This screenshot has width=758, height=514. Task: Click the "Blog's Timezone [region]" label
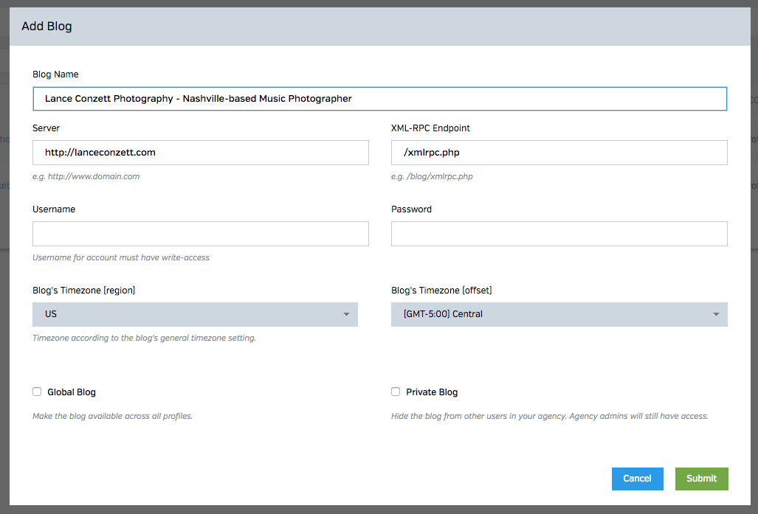pos(83,291)
